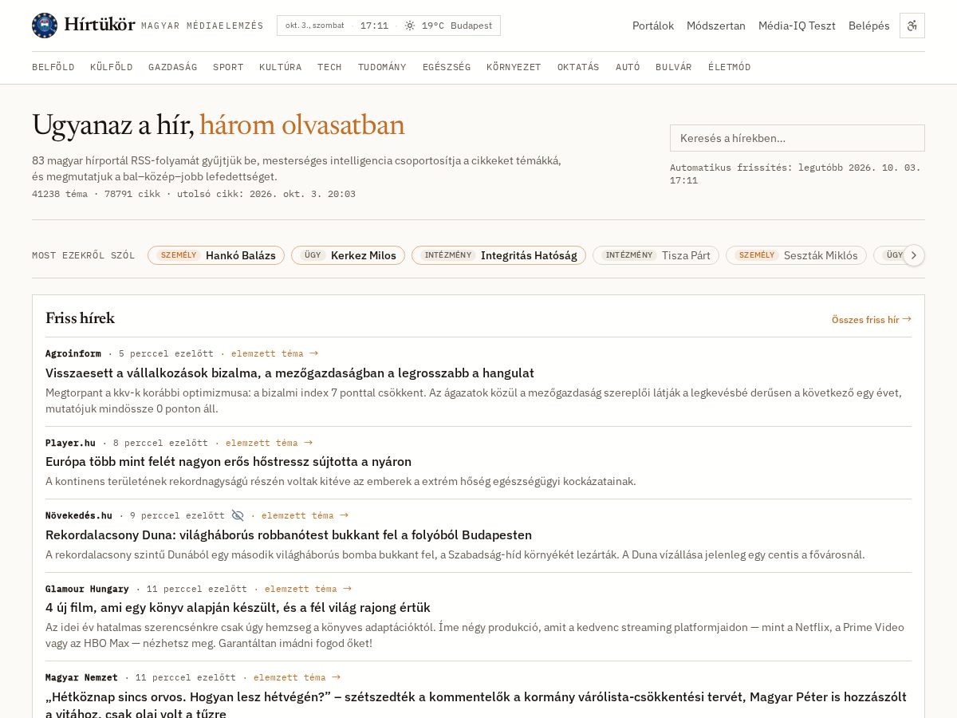Click hidden-eye icon on Növekedés.hu item
Screen dimensions: 957x718
[x=238, y=515]
